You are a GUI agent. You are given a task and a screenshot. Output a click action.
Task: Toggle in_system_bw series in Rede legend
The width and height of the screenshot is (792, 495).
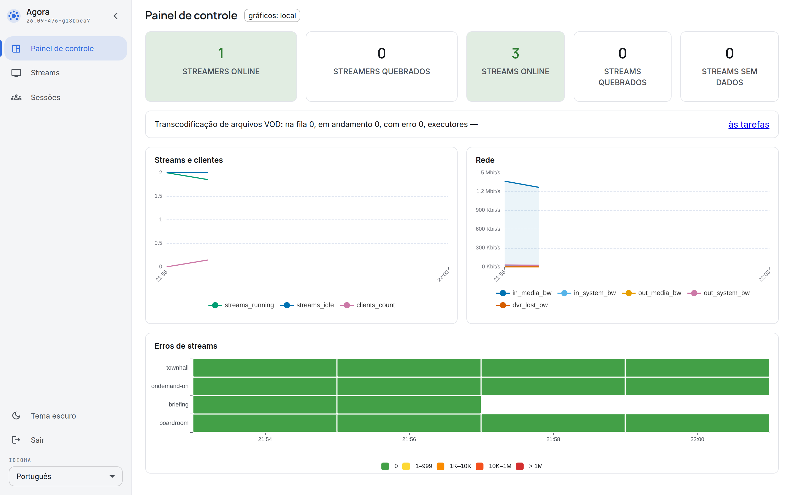587,293
